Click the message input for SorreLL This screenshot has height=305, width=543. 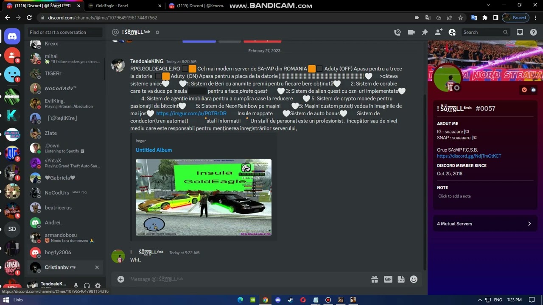pyautogui.click(x=248, y=279)
